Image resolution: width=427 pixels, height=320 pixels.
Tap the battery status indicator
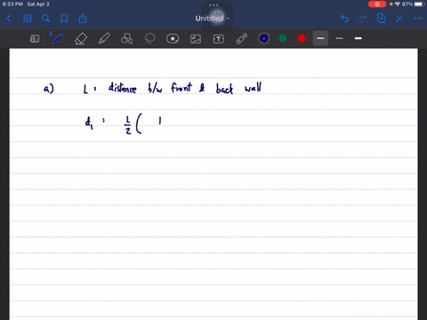pos(419,4)
